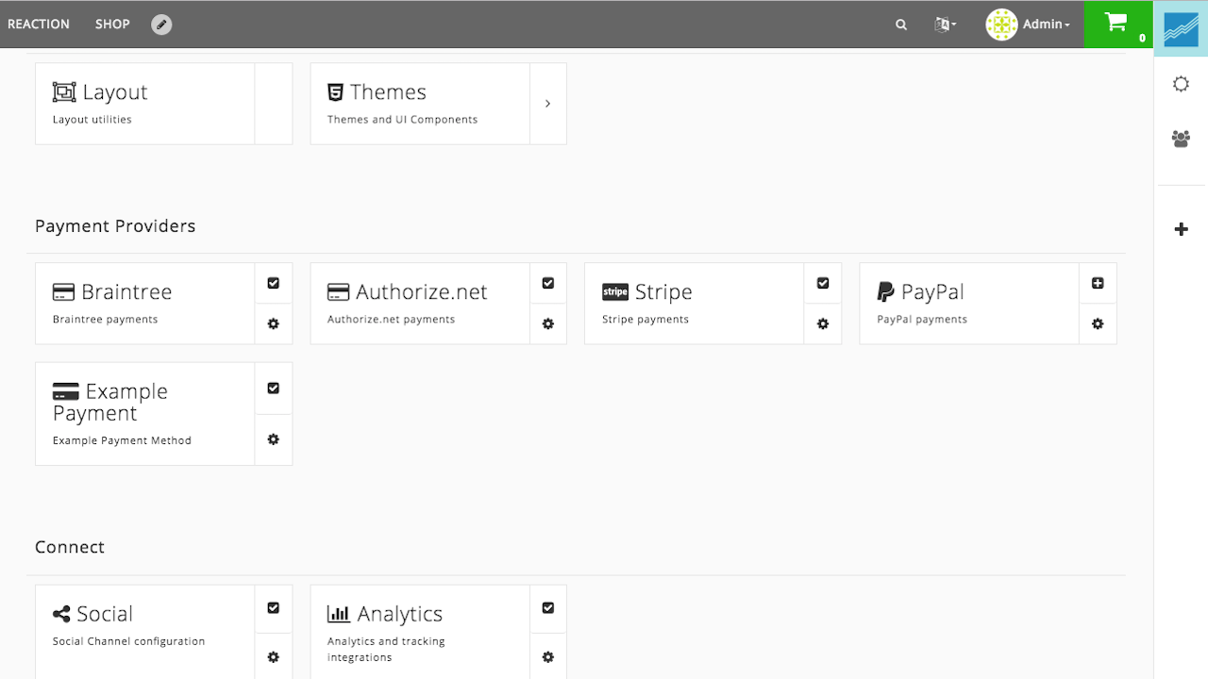This screenshot has height=679, width=1208.
Task: Click the Reaction brand link
Action: click(x=39, y=25)
